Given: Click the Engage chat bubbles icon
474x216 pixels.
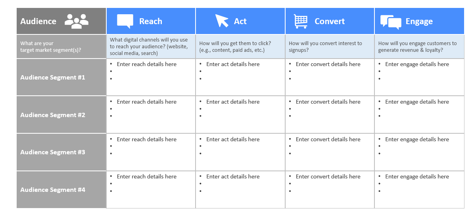Looking at the screenshot, I should coord(391,22).
